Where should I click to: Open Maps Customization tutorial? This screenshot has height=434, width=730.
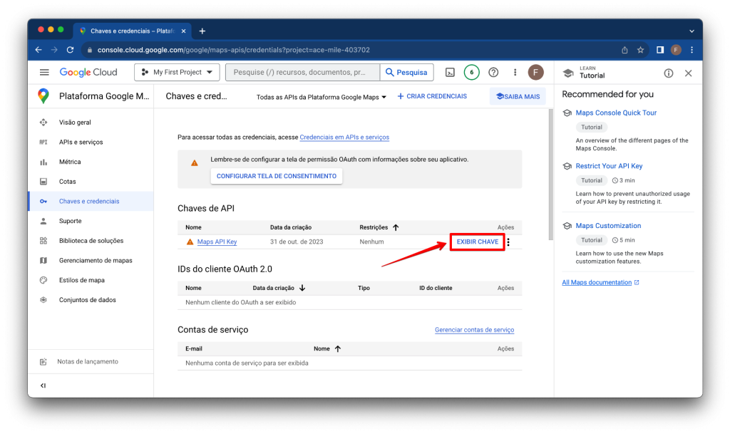click(x=608, y=226)
